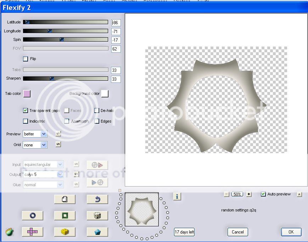Enable the Flip checkbox
Screen dimensions: 308x242
point(26,59)
